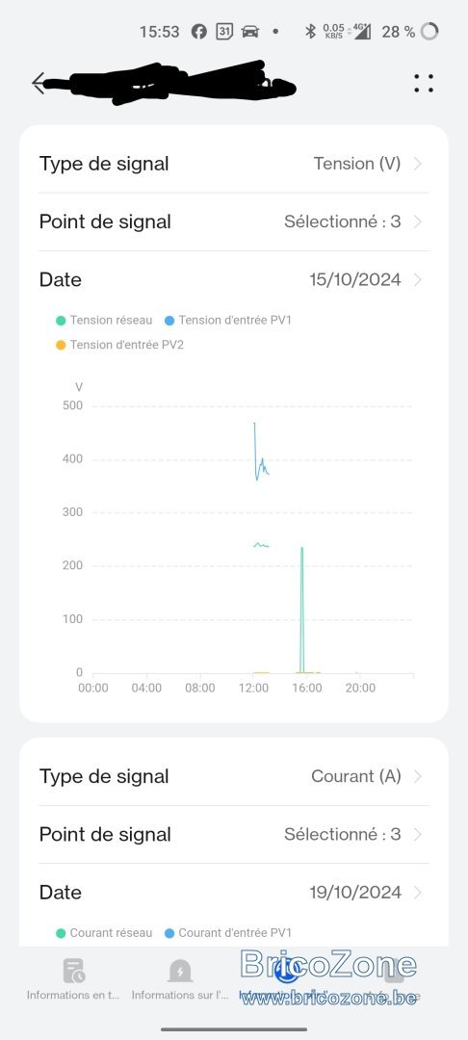This screenshot has width=468, height=1040.
Task: Go back using the top-left arrow
Action: [39, 83]
